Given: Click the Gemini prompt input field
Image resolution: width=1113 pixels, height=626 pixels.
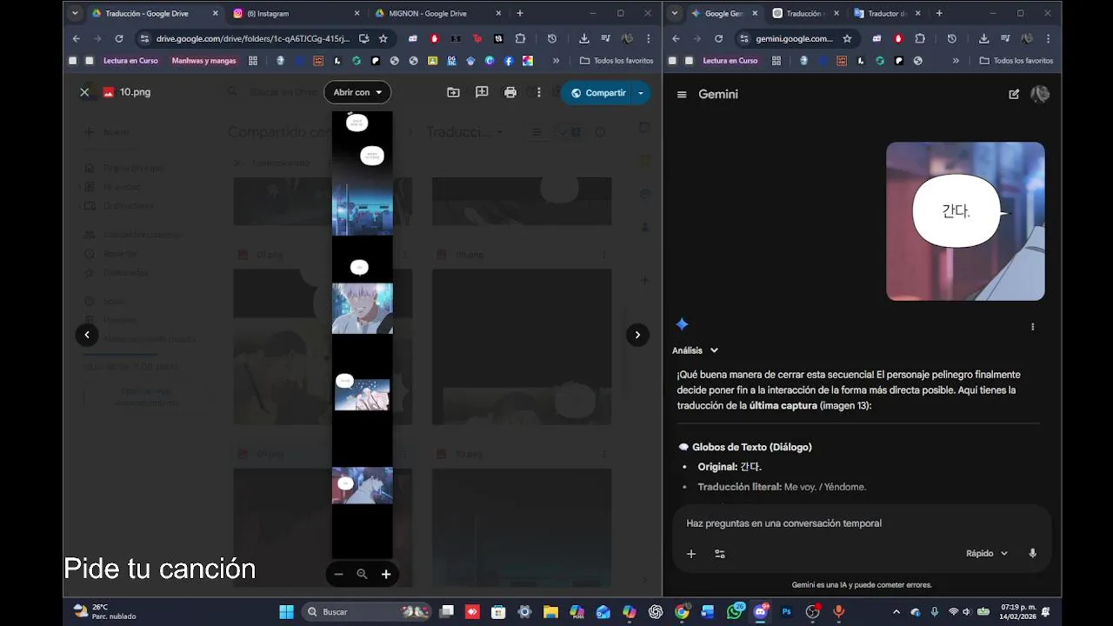Looking at the screenshot, I should pyautogui.click(x=861, y=523).
